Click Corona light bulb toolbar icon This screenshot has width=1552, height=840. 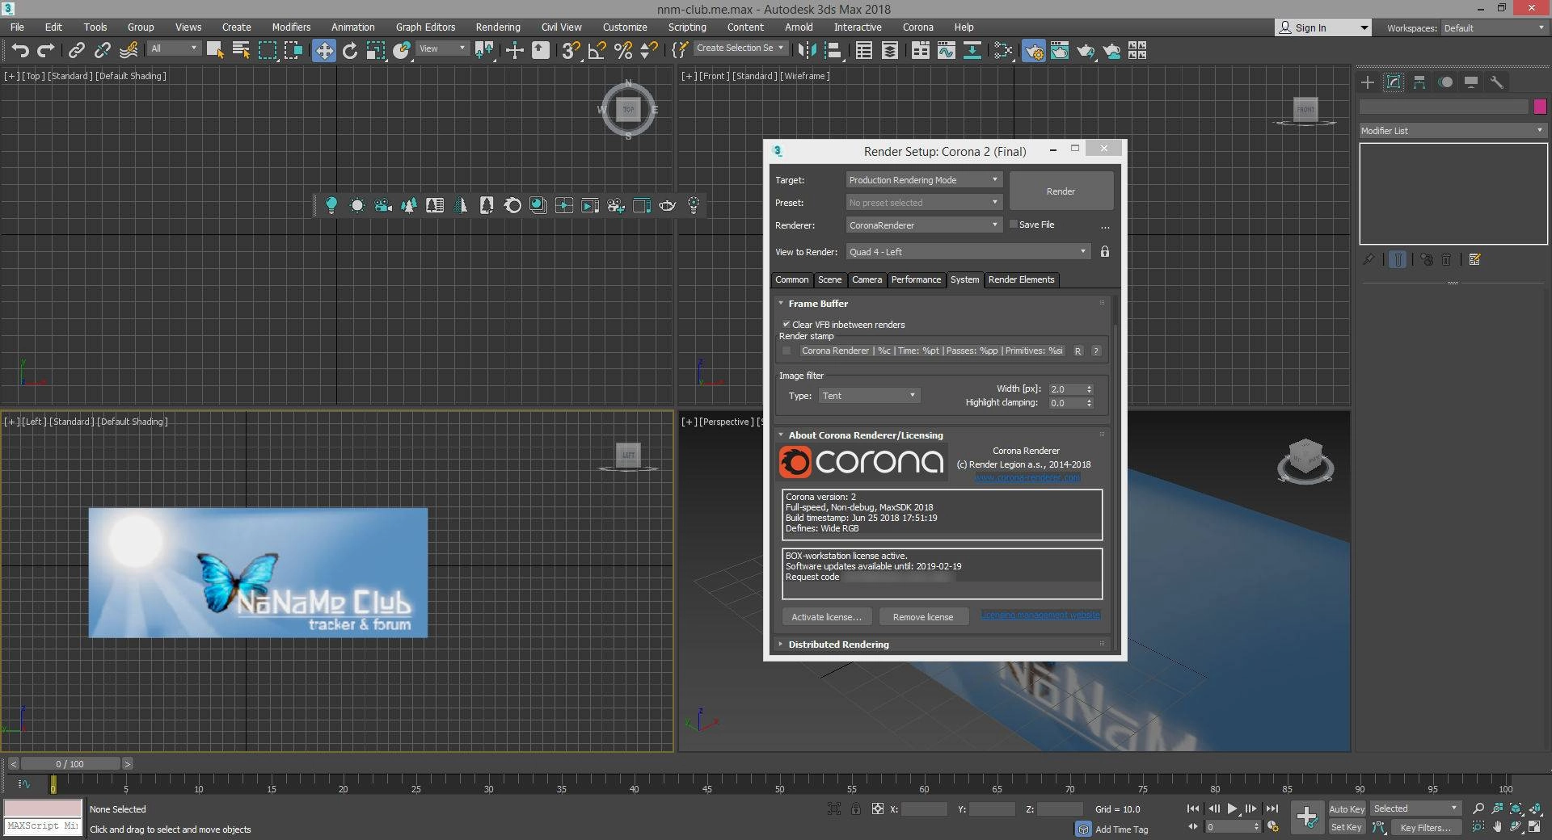tap(331, 206)
